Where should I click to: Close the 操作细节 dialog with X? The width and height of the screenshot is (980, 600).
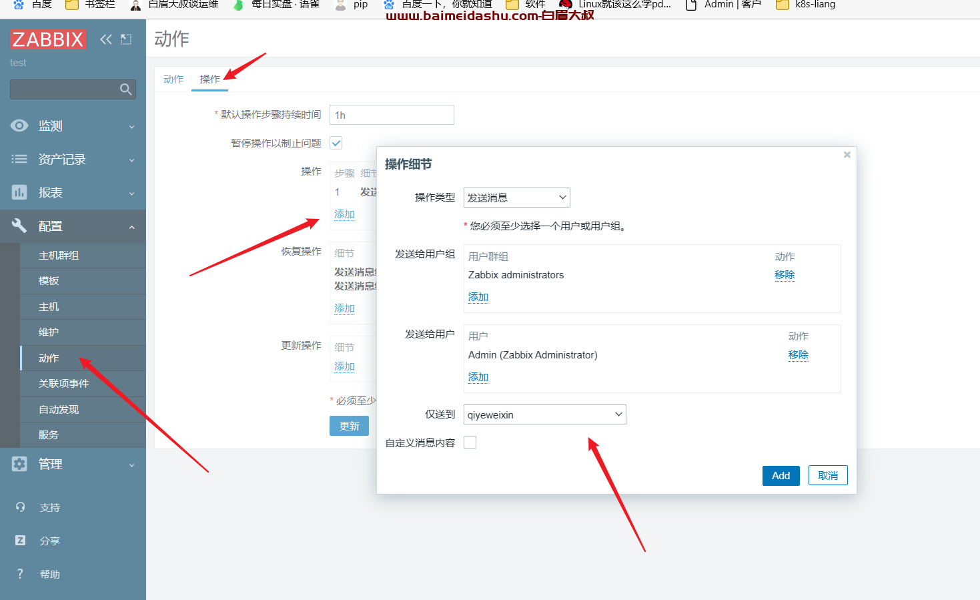point(847,155)
